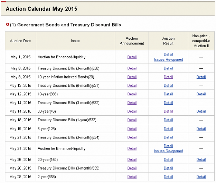Select the 'May 26, 2015' date cell
This screenshot has height=183, width=216.
[x=20, y=160]
